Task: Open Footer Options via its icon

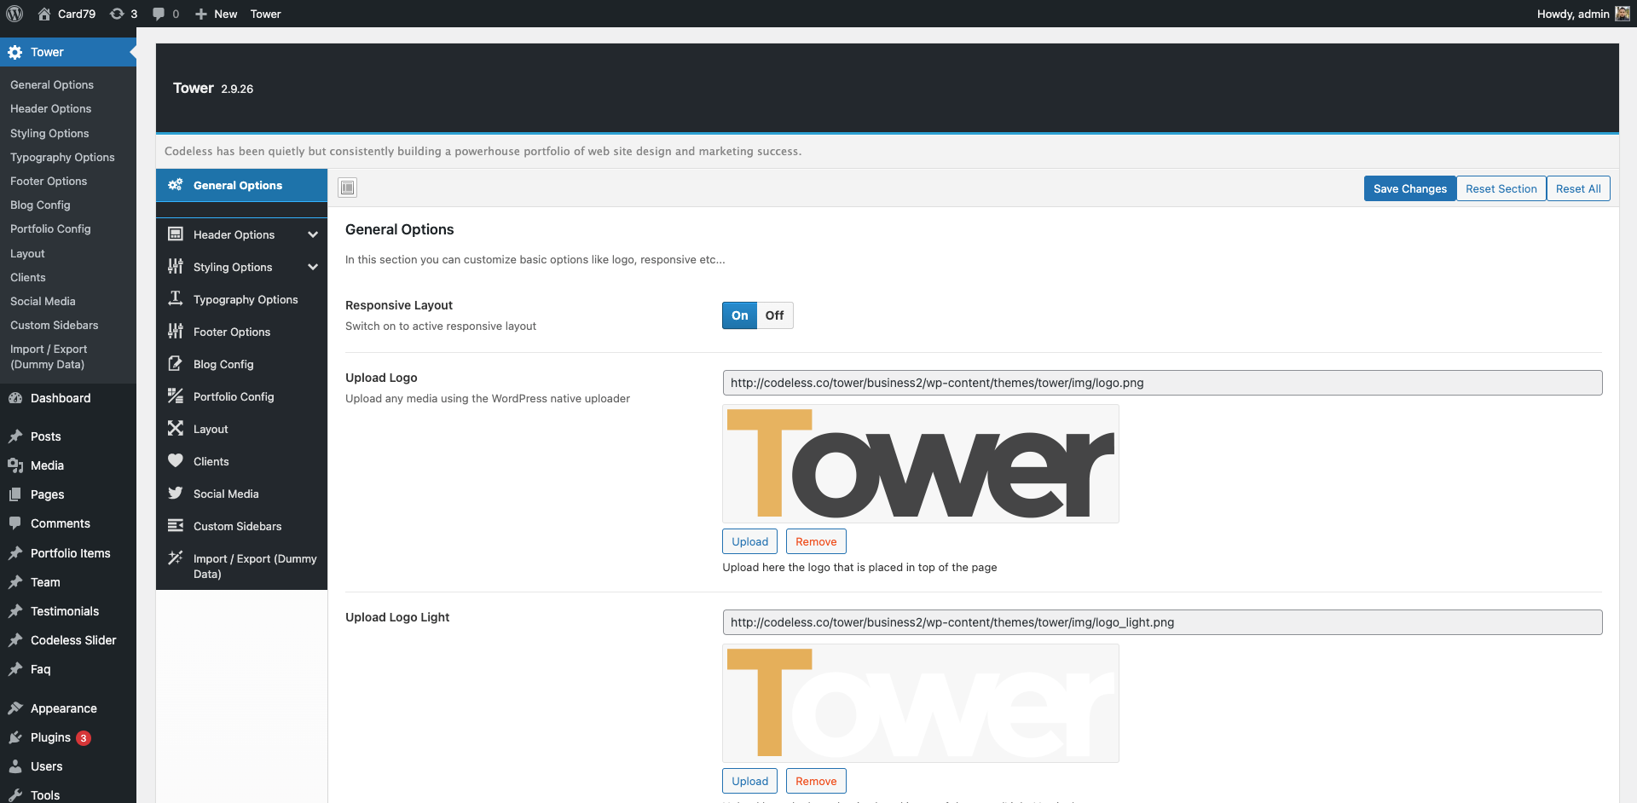Action: 175,332
